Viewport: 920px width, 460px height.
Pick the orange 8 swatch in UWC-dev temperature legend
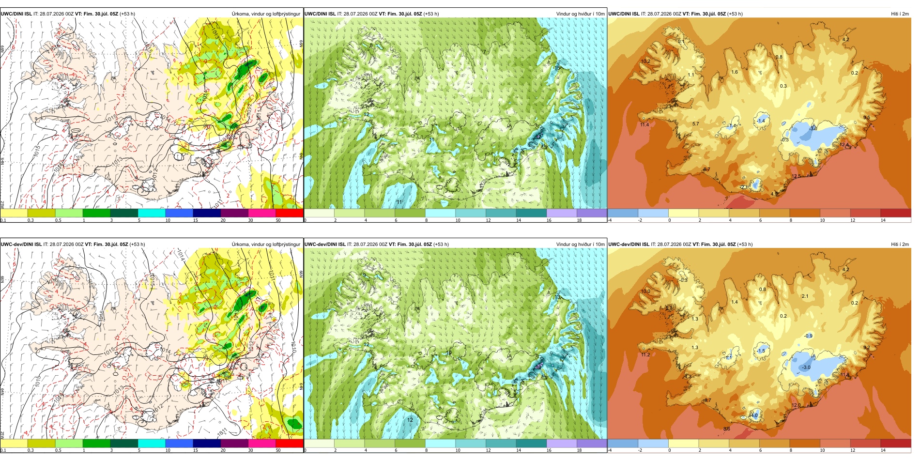click(x=805, y=444)
